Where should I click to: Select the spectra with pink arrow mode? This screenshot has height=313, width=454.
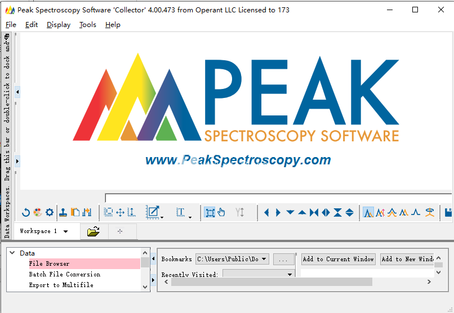click(x=380, y=213)
